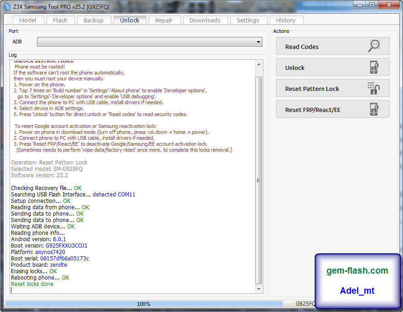Click 'Checking Recovery file... OK' line
Image resolution: width=403 pixels, height=312 pixels.
click(x=46, y=188)
